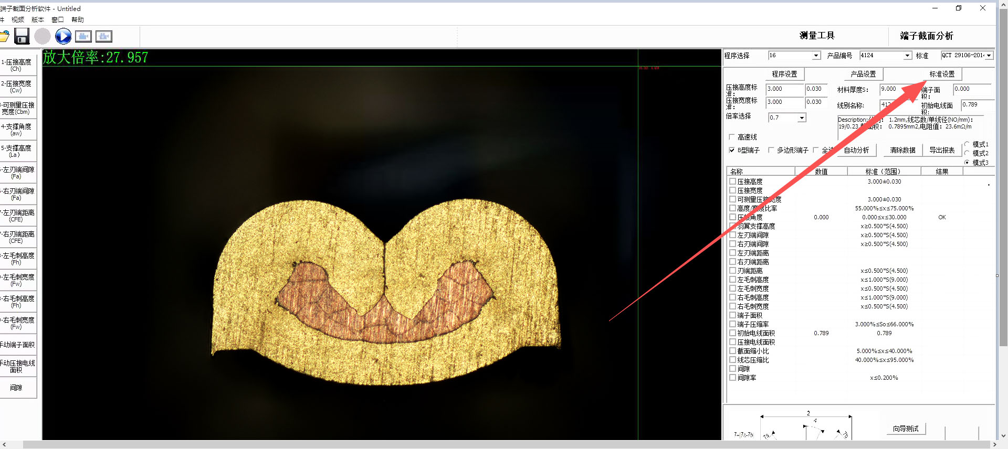Open the folder icon in toolbar
This screenshot has width=1008, height=449.
tap(4, 36)
